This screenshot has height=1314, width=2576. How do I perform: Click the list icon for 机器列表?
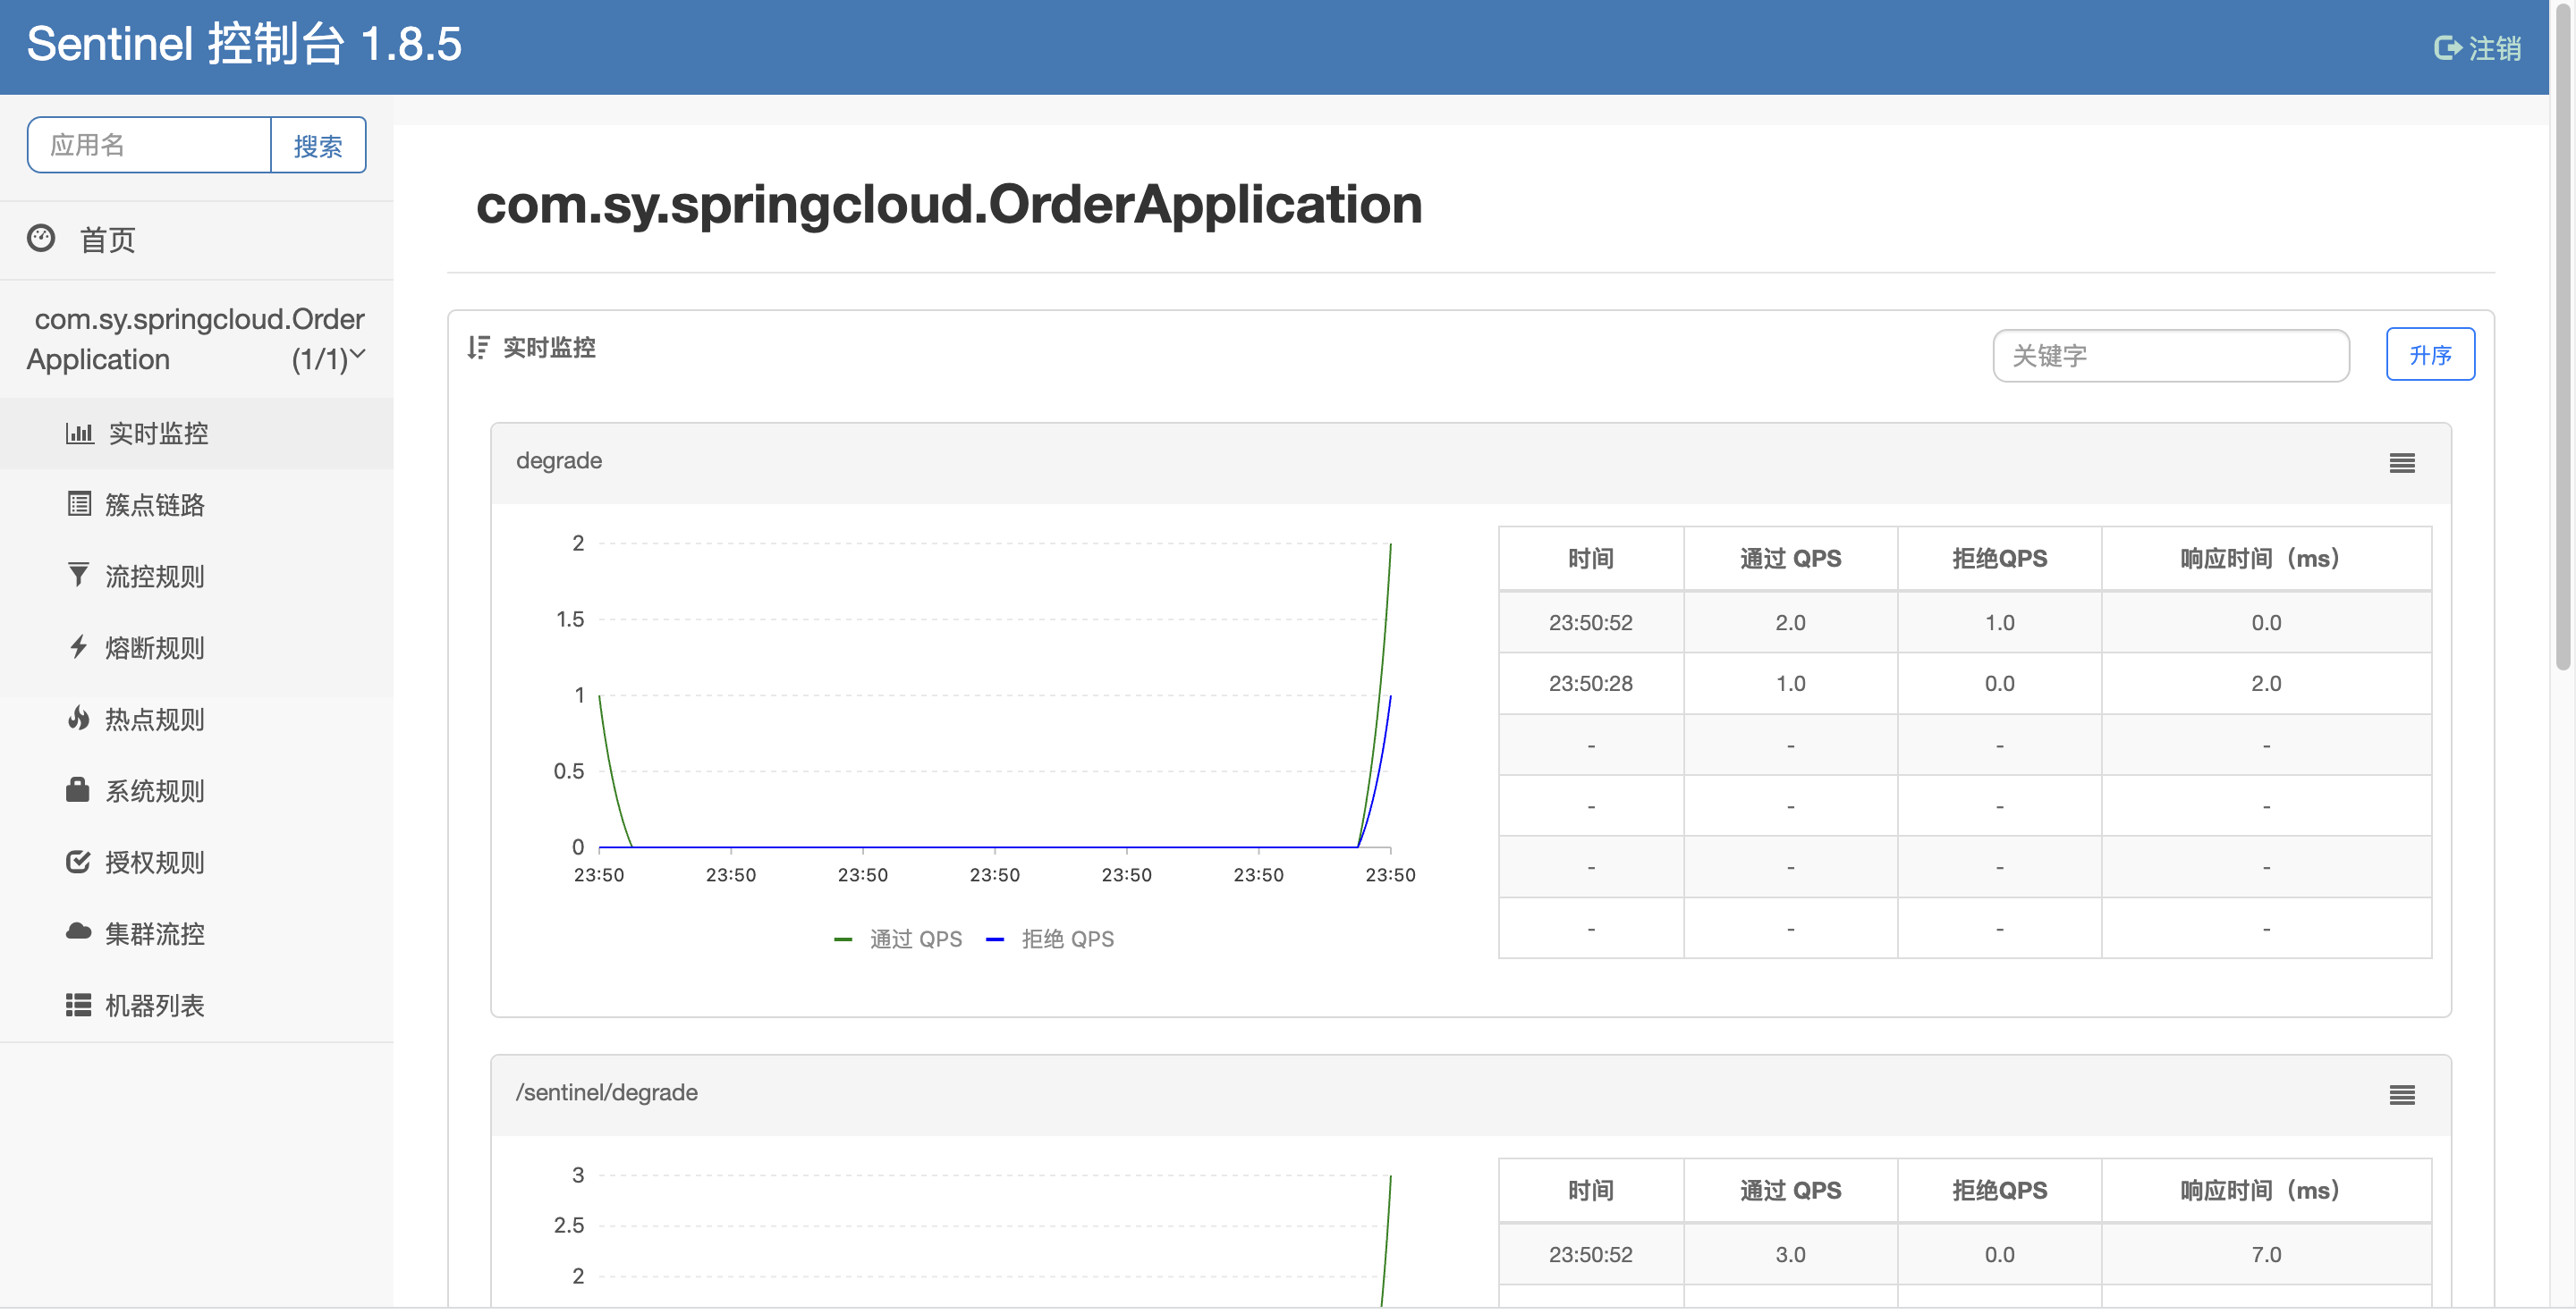(x=78, y=1004)
